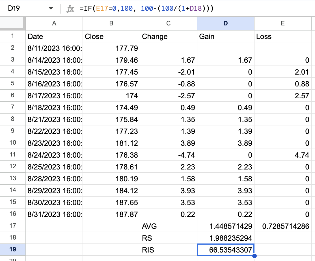
Task: Click the "Gain" header cell
Action: (x=226, y=36)
